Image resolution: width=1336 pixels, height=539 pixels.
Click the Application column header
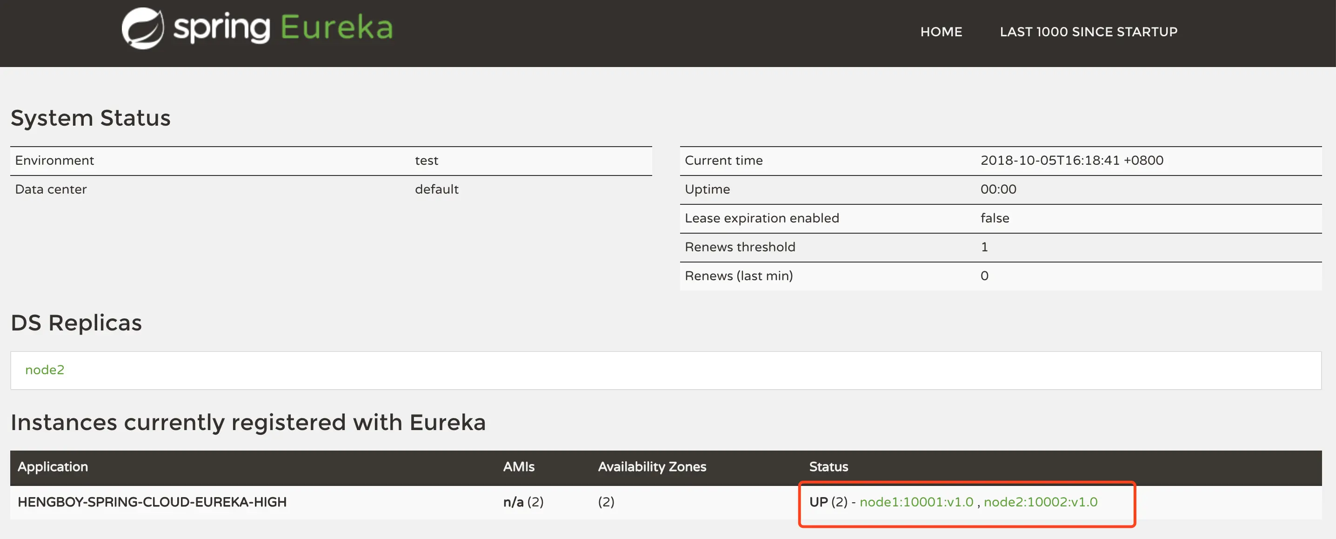pyautogui.click(x=53, y=466)
